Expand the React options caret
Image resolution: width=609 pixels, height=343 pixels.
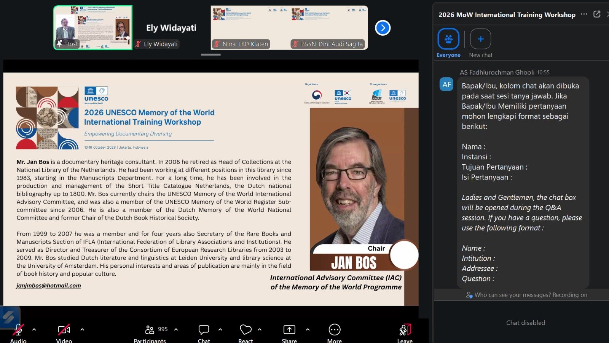click(260, 329)
